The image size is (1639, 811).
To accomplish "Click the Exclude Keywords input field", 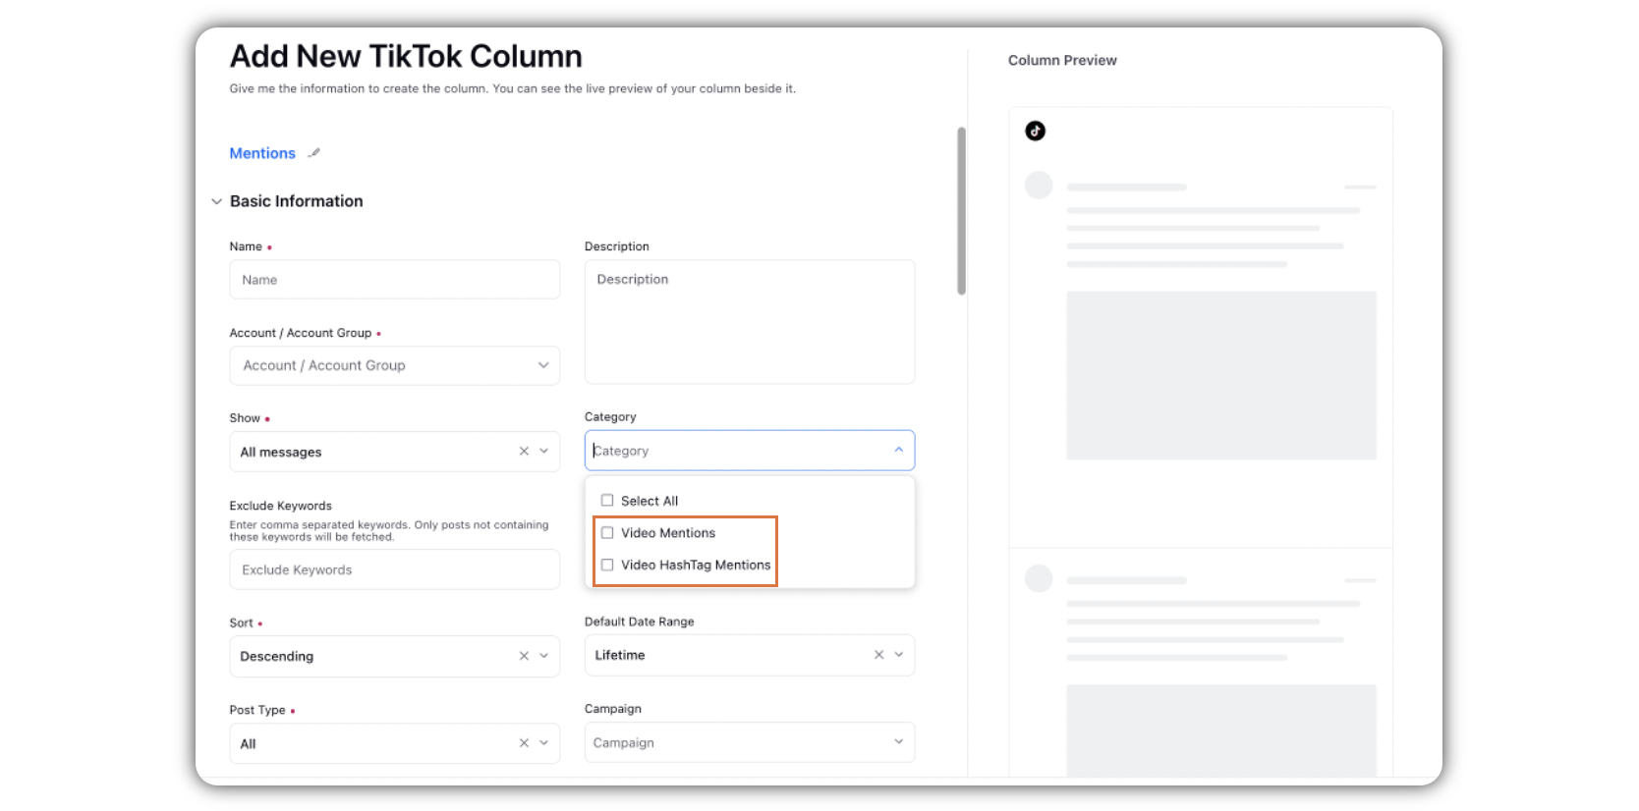I will 395,569.
